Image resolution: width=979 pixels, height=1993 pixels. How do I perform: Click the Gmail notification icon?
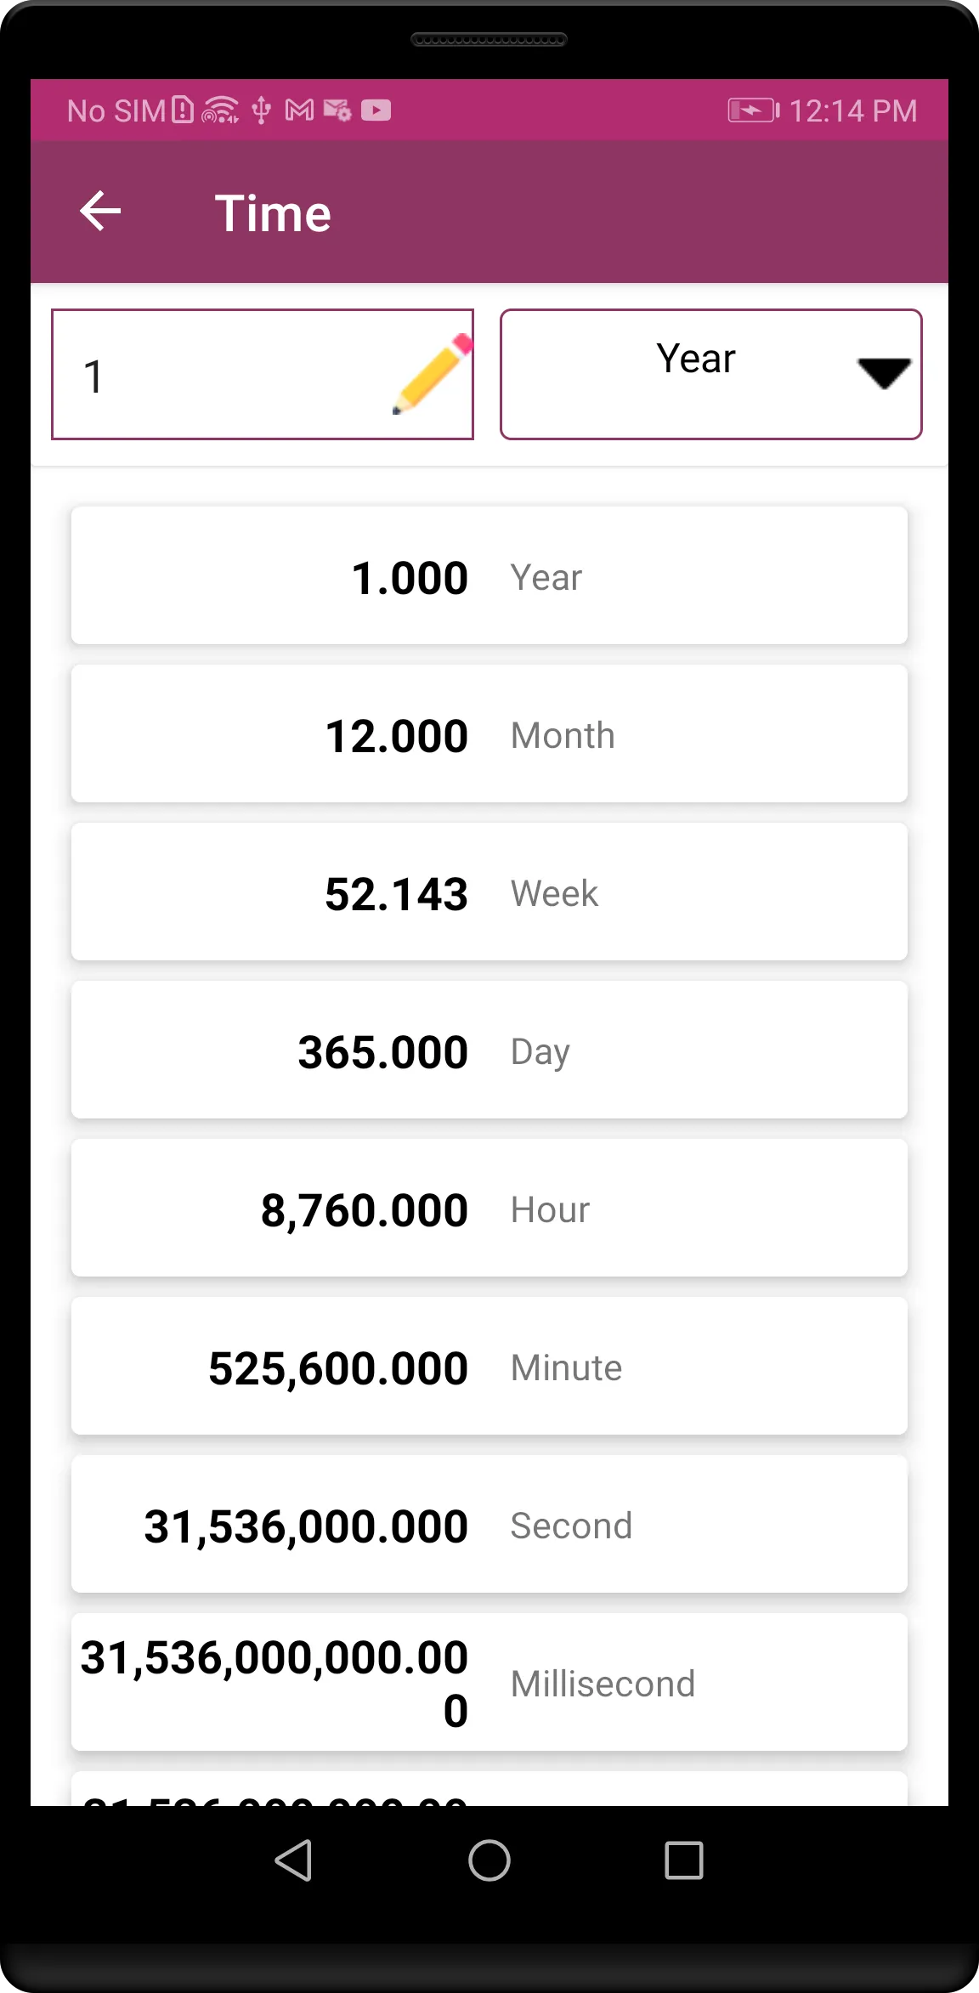(x=299, y=110)
